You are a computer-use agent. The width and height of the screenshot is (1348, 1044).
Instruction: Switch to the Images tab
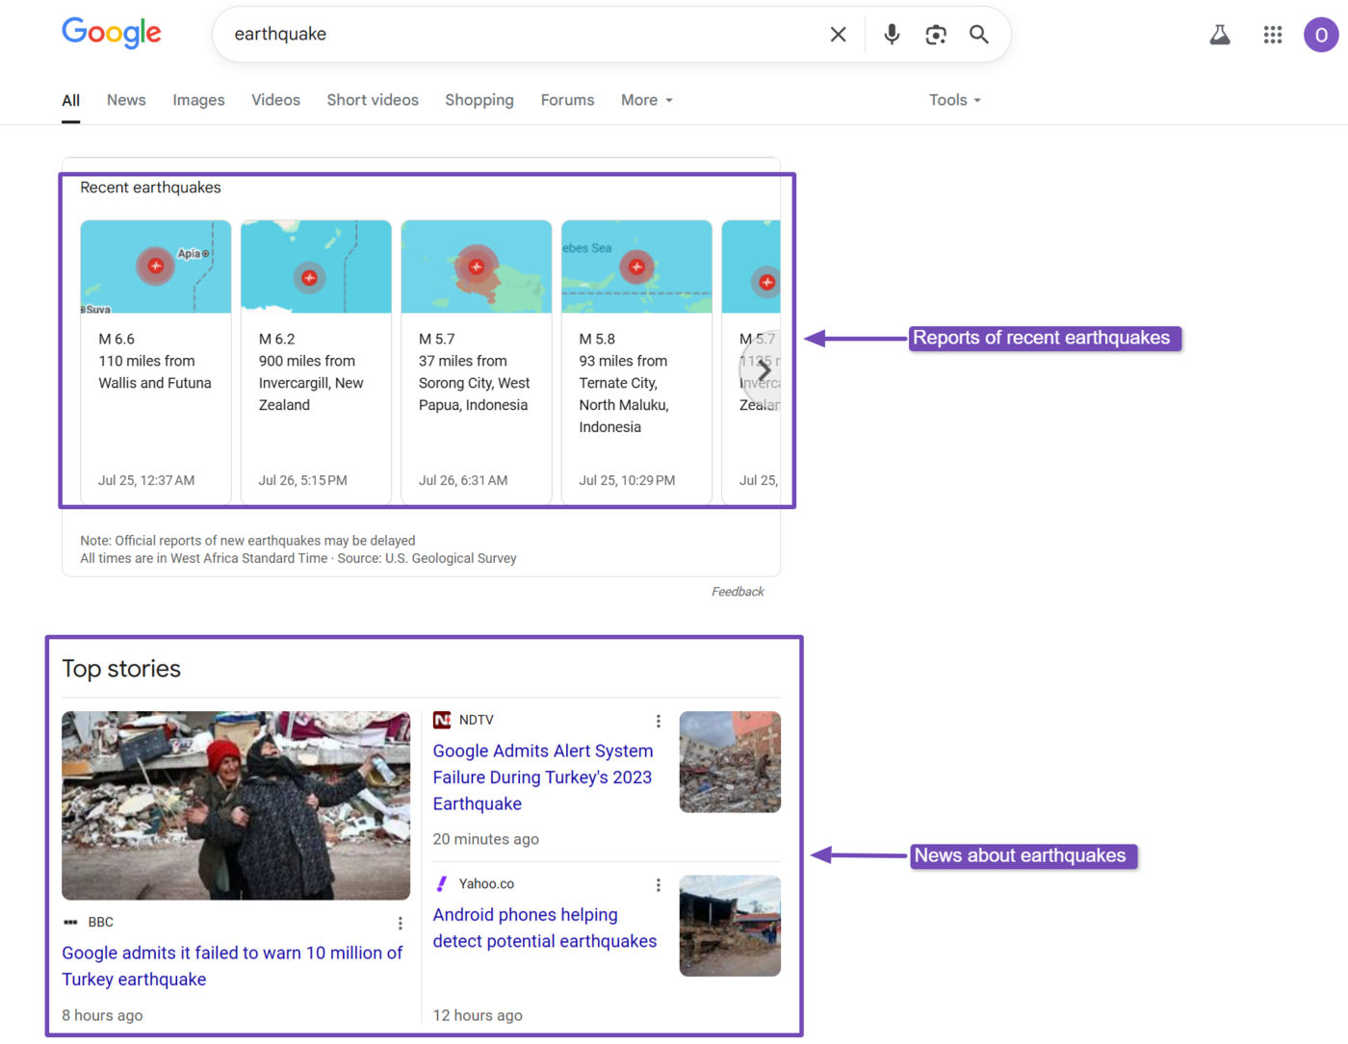[x=198, y=100]
